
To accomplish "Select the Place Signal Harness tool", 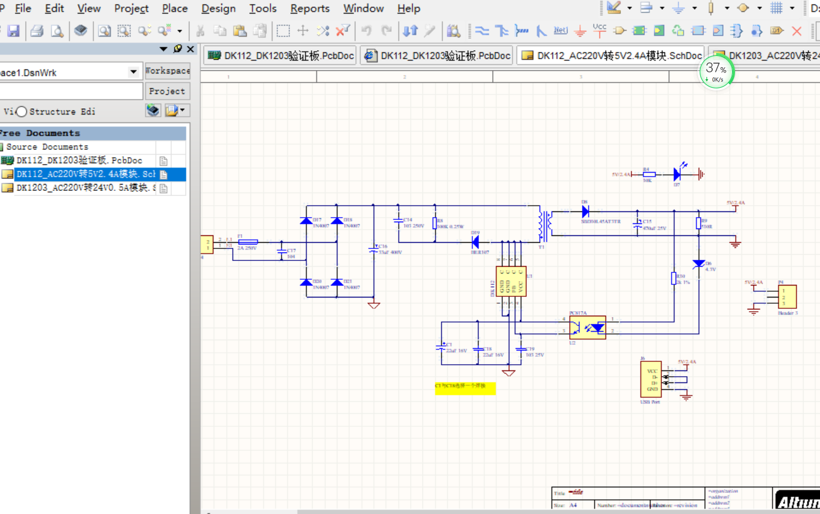I will click(521, 31).
